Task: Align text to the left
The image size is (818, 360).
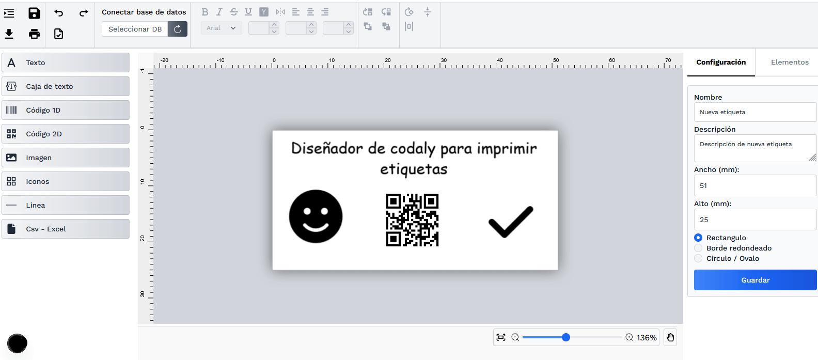Action: click(x=296, y=12)
